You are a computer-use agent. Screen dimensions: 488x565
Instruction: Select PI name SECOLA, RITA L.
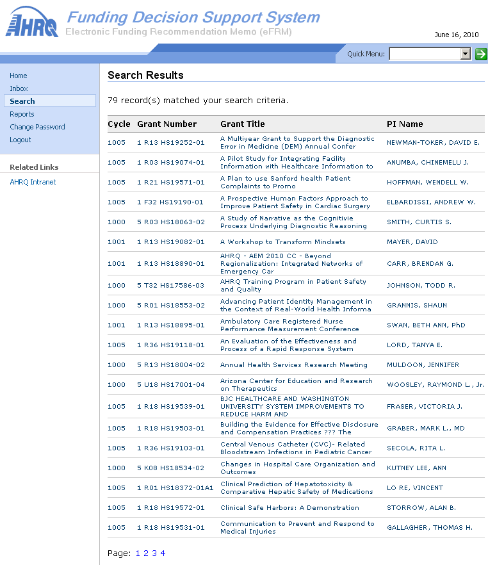tap(416, 448)
